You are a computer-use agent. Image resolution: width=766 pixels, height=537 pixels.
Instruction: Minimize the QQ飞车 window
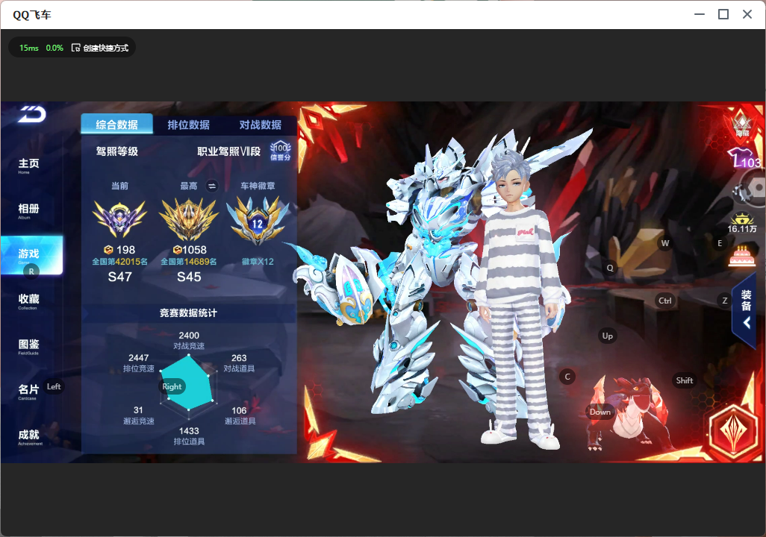[x=700, y=15]
